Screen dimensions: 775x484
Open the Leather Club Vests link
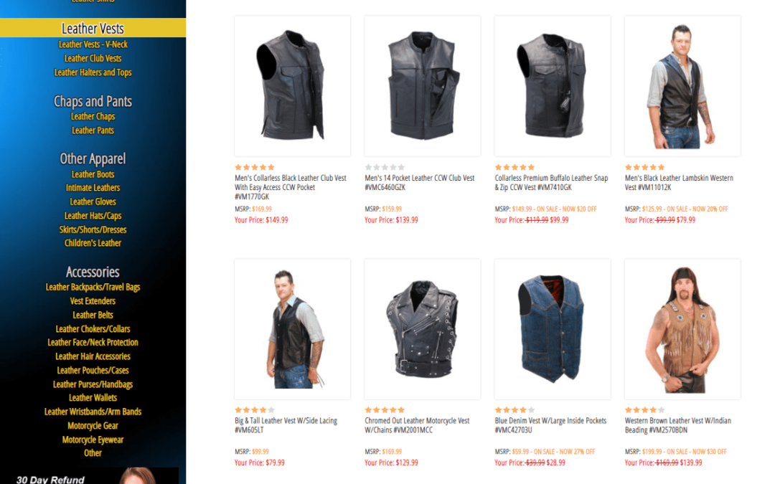click(93, 58)
